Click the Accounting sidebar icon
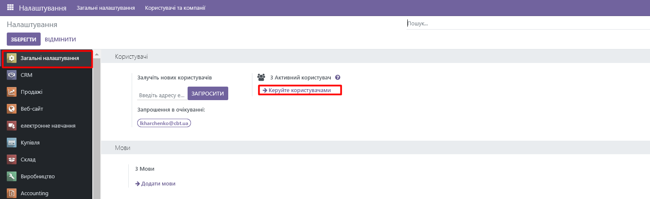Viewport: 650px width, 199px height. click(12, 193)
